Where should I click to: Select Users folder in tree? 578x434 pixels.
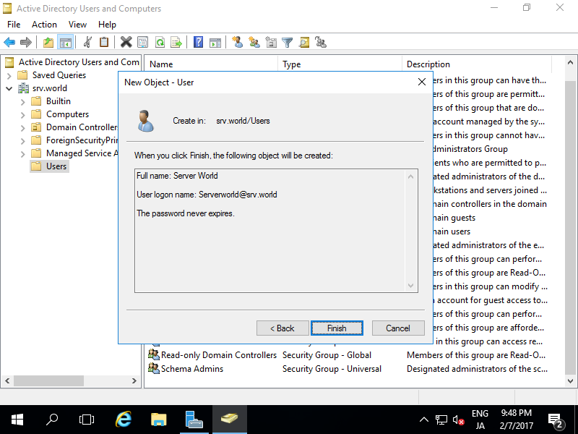56,166
